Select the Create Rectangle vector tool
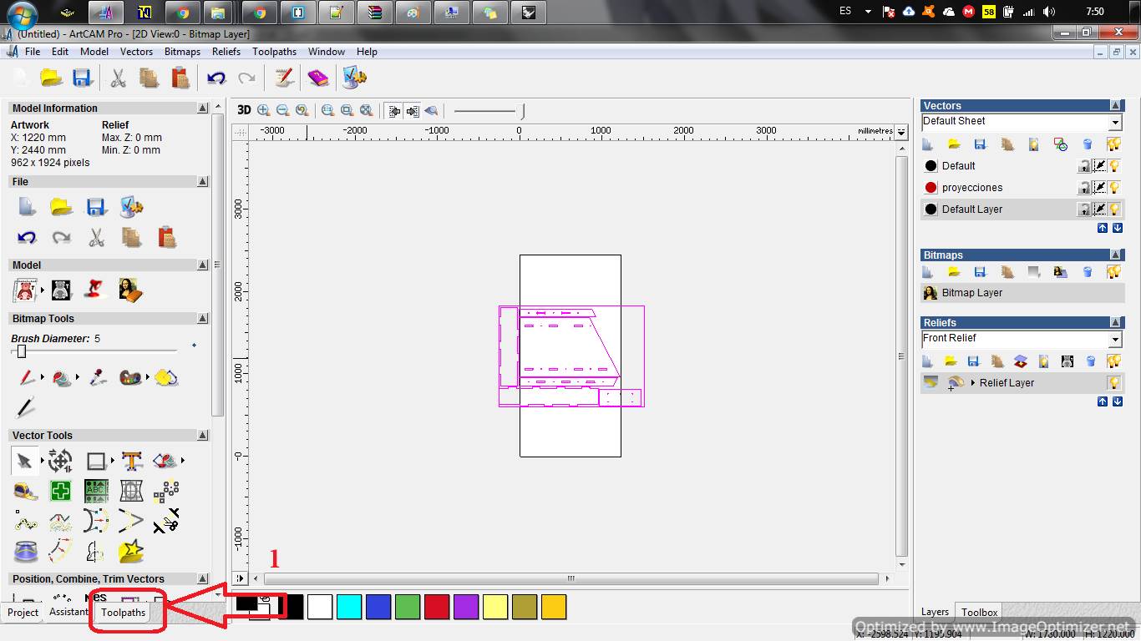1141x641 pixels. (x=96, y=461)
